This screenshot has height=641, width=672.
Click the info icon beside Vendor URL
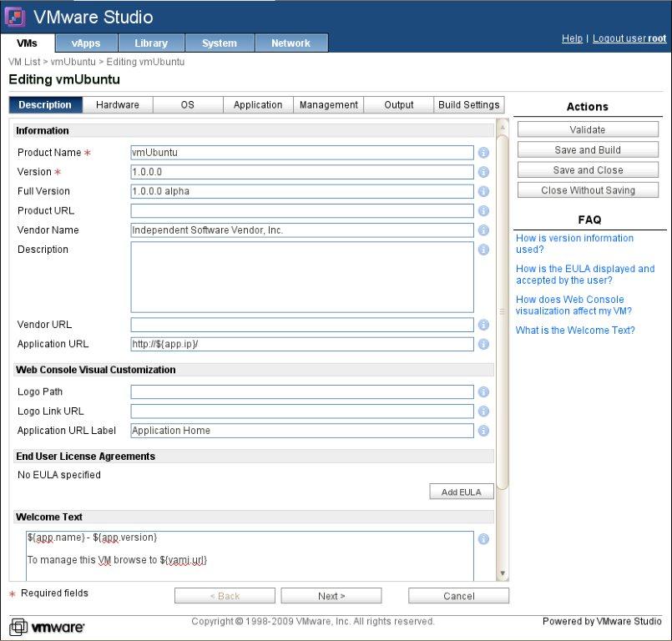(483, 325)
